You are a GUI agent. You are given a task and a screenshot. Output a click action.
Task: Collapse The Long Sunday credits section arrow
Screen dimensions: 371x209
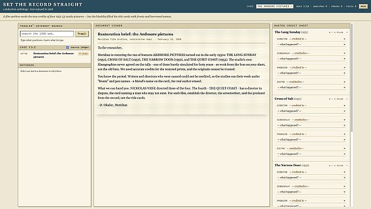tap(346, 32)
